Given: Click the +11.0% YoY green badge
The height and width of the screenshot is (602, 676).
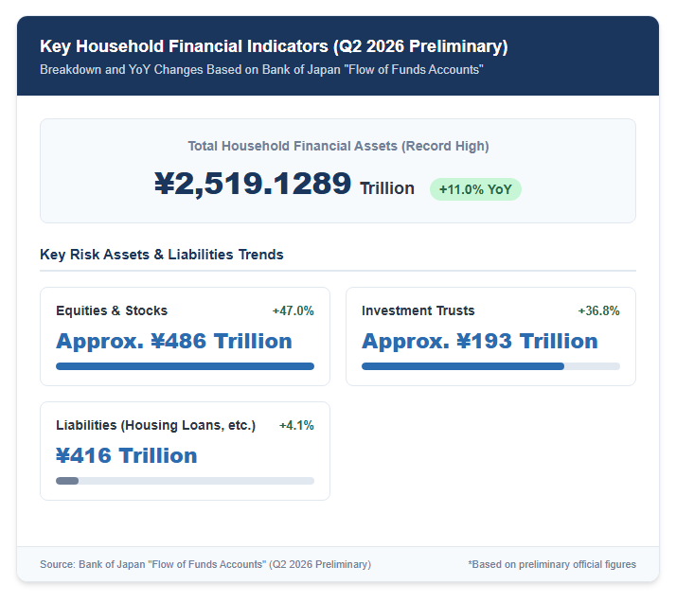Looking at the screenshot, I should pos(475,189).
